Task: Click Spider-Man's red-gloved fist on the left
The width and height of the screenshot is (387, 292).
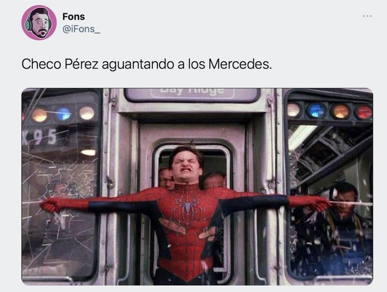Action: (51, 205)
